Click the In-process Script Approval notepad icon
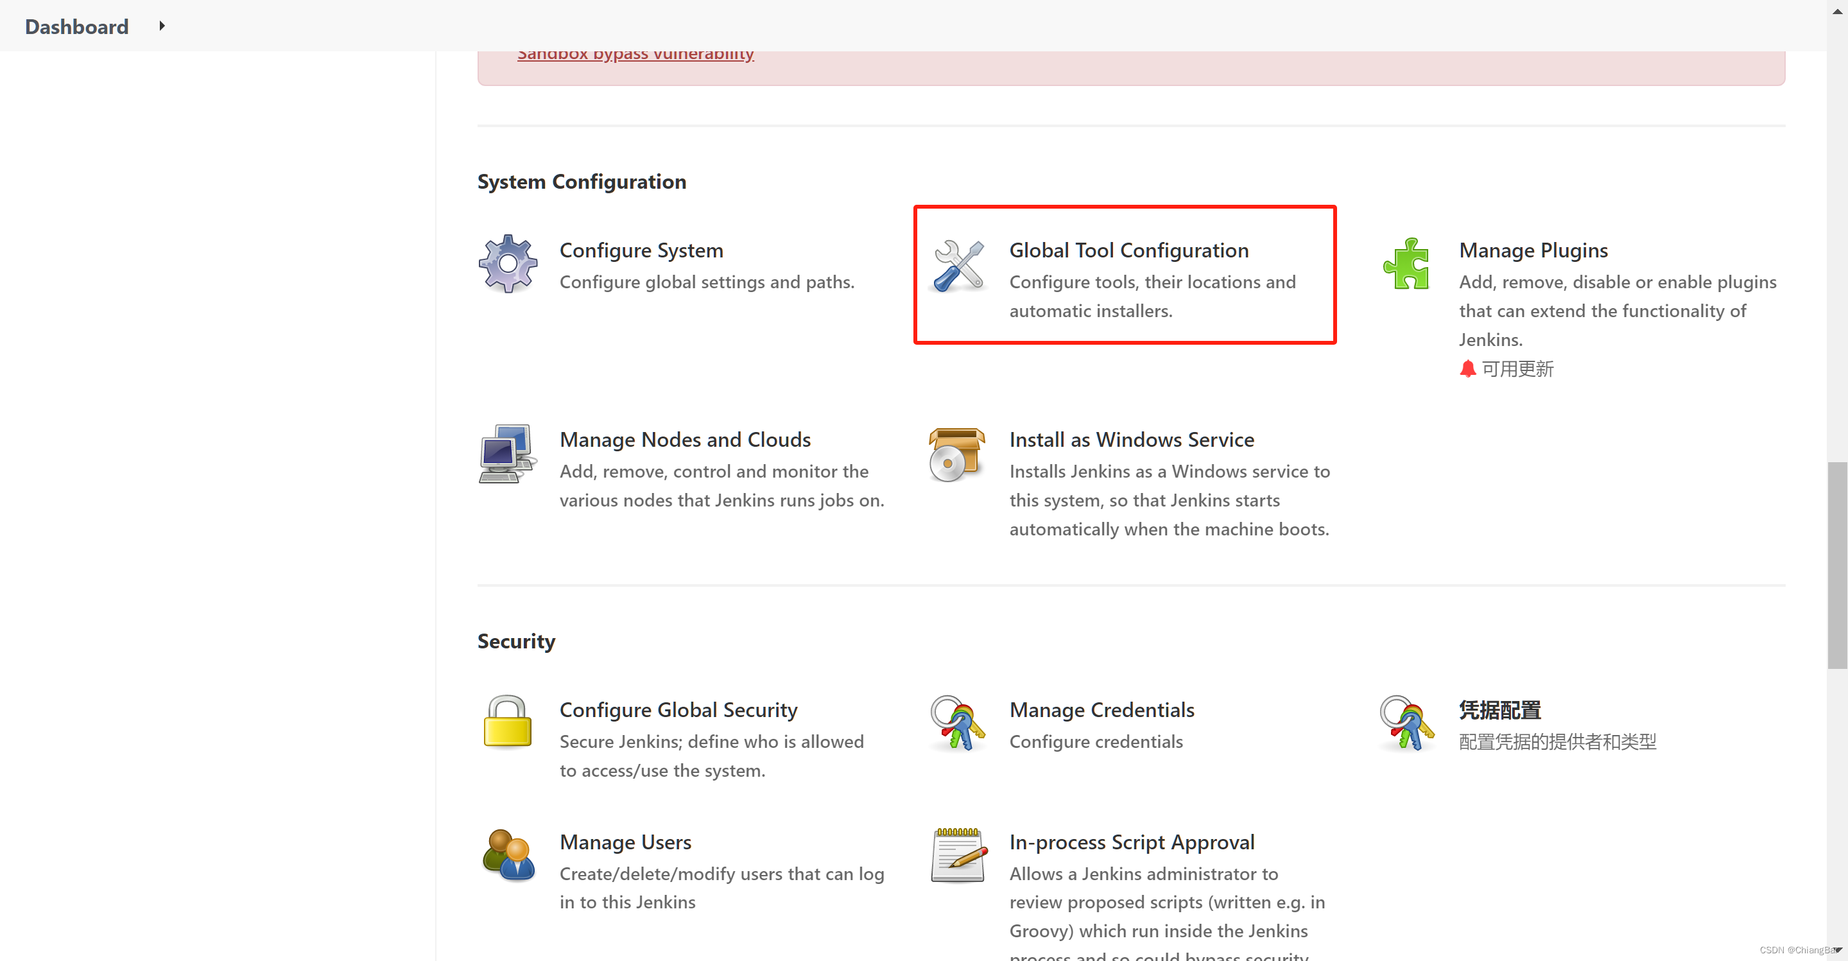 coord(958,855)
